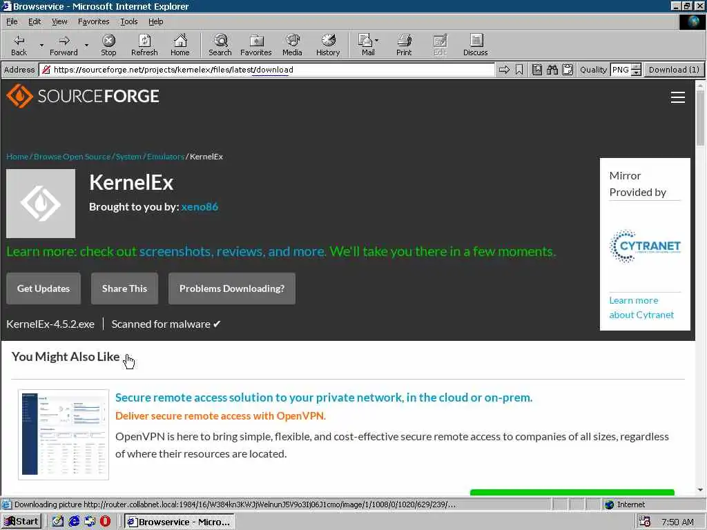Open the Favorites toolbar pane
Screen dimensions: 707x530
(x=255, y=45)
